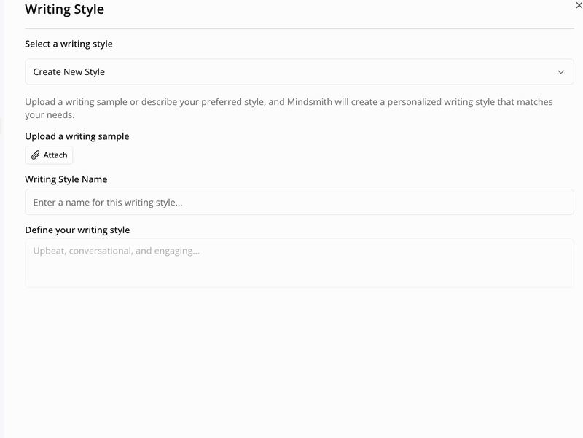Click the word "Mindsmith" in the description
Image resolution: width=583 pixels, height=438 pixels.
(310, 102)
